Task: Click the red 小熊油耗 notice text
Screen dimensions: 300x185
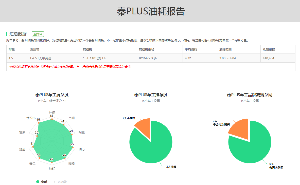Action: coord(70,67)
